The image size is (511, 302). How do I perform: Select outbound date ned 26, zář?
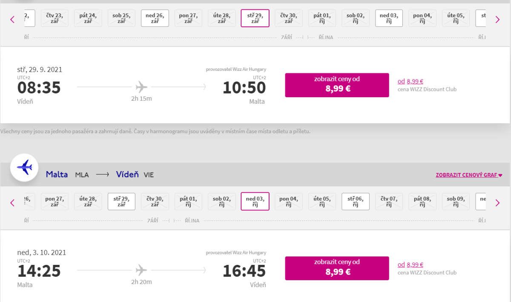(x=155, y=18)
